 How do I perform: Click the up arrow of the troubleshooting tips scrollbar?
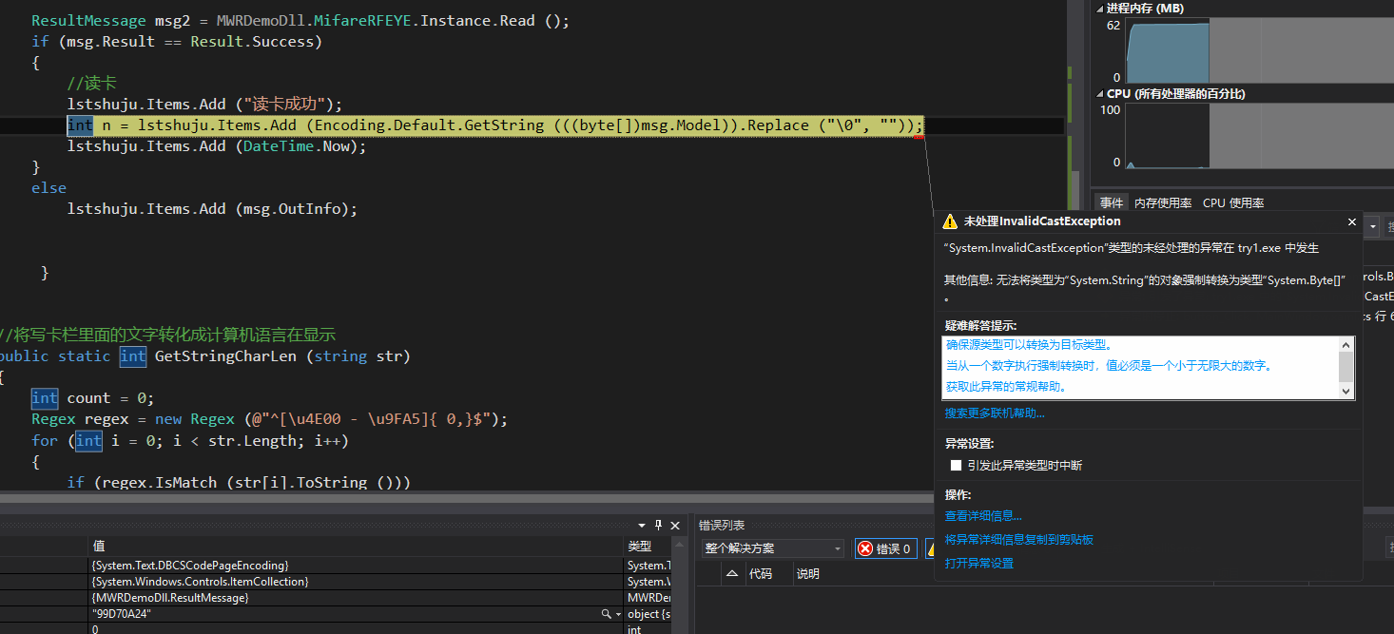coord(1346,345)
